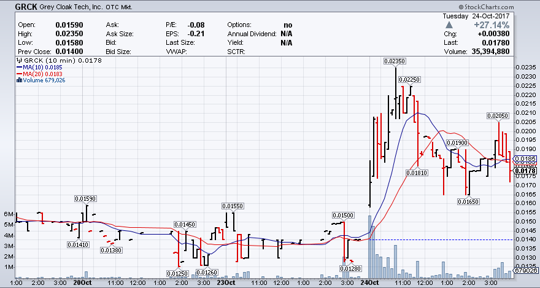Click the red MA(20) legend line marker
Viewport: 540px width, 288px height.
click(x=19, y=74)
